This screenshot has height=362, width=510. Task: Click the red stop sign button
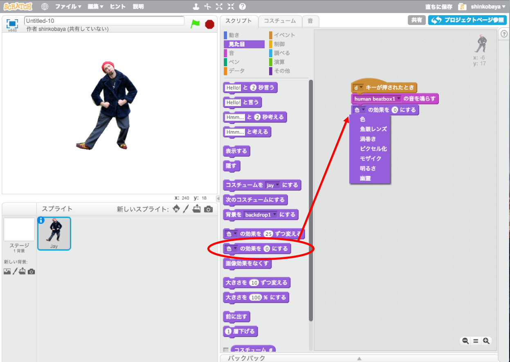click(x=210, y=24)
